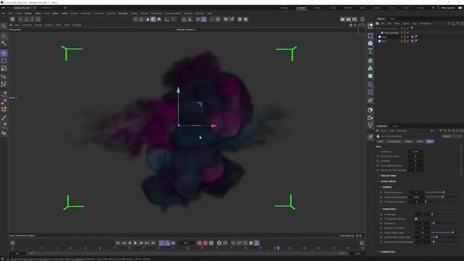Click the timeline settings icon at left

pyautogui.click(x=12, y=243)
